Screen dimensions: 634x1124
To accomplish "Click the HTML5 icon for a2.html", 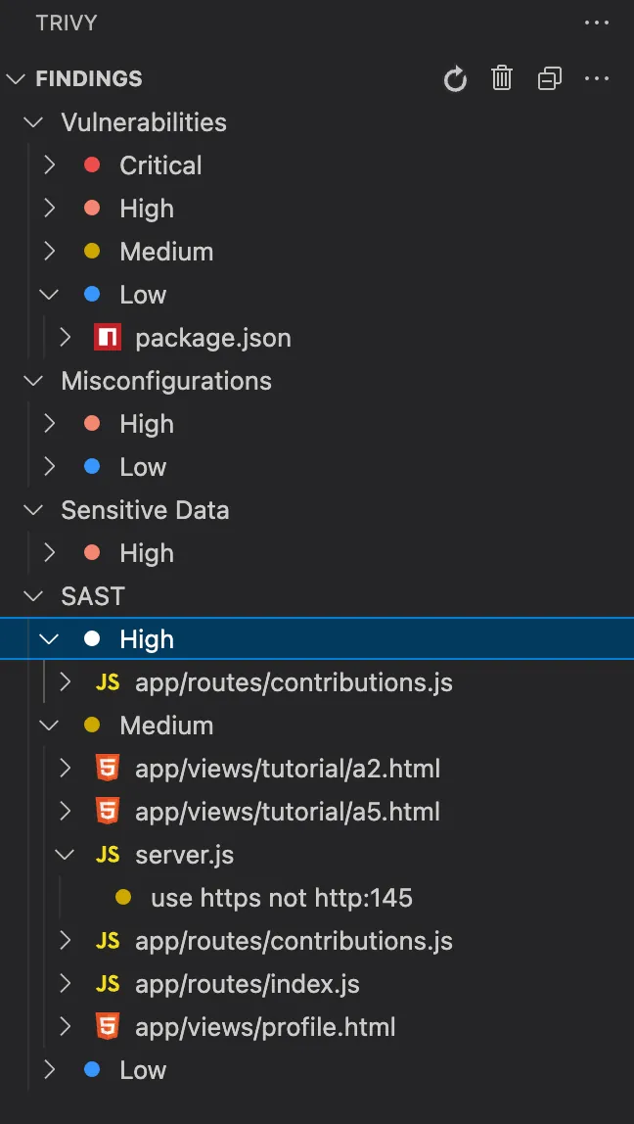I will click(x=108, y=769).
